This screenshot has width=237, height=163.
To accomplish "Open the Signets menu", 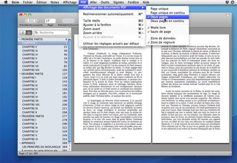I will (x=118, y=2).
